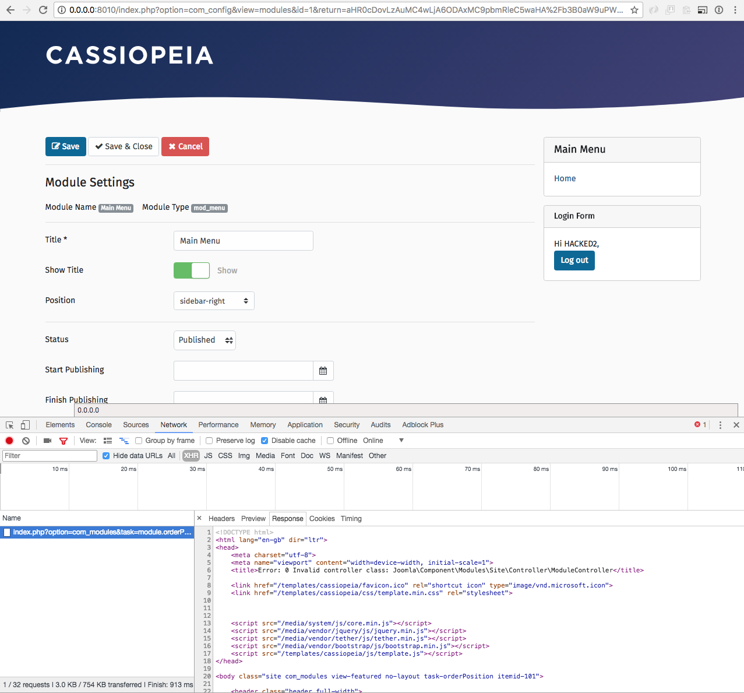Open the Console tab
744x693 pixels.
(98, 425)
